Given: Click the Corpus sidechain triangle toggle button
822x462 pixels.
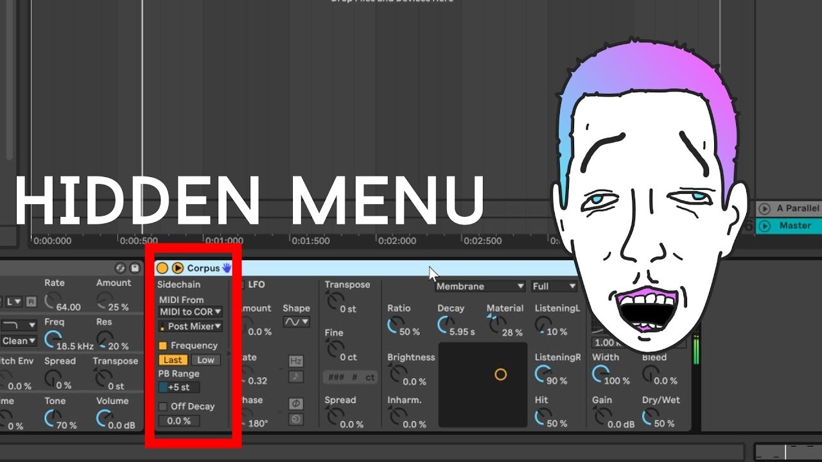Looking at the screenshot, I should 178,268.
